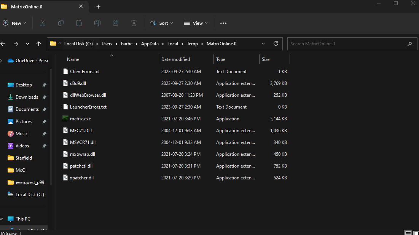The height and width of the screenshot is (235, 419).
Task: Click the Copy icon in toolbar
Action: (61, 23)
